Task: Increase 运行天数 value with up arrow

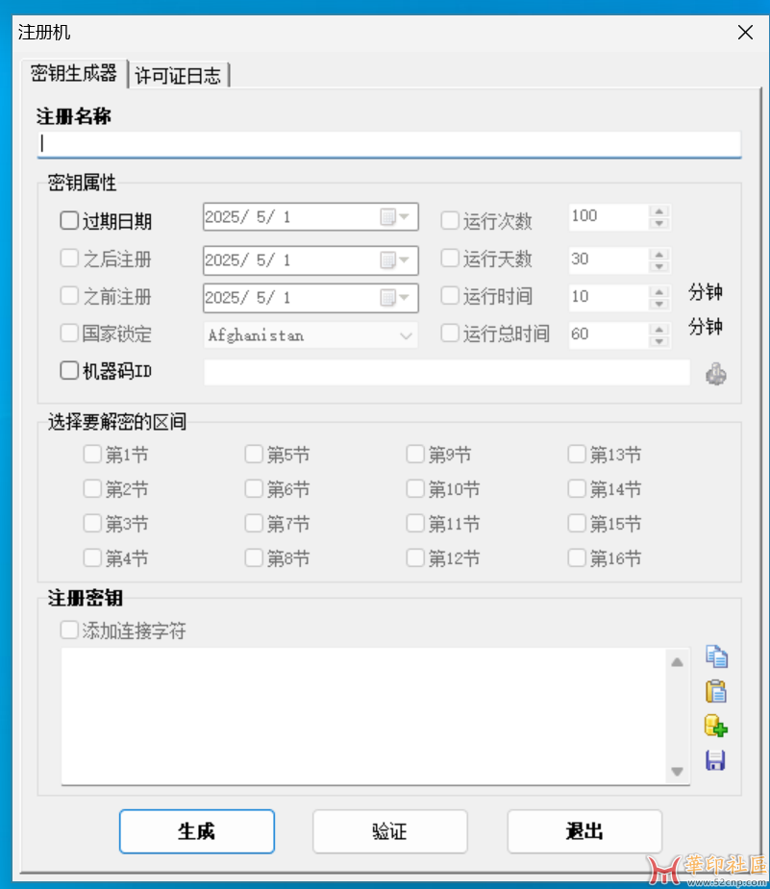Action: [x=658, y=254]
